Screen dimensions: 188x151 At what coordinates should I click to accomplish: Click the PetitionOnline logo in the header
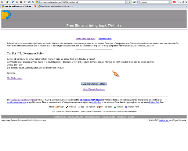[x=6, y=14]
